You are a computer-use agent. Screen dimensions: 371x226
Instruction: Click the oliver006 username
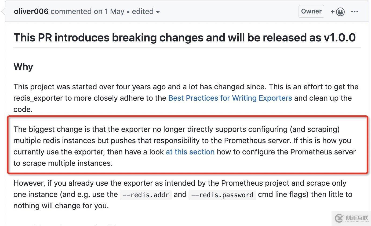(31, 11)
